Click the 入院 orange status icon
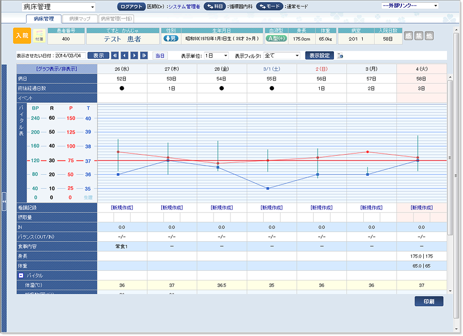This screenshot has width=463, height=336. point(22,36)
